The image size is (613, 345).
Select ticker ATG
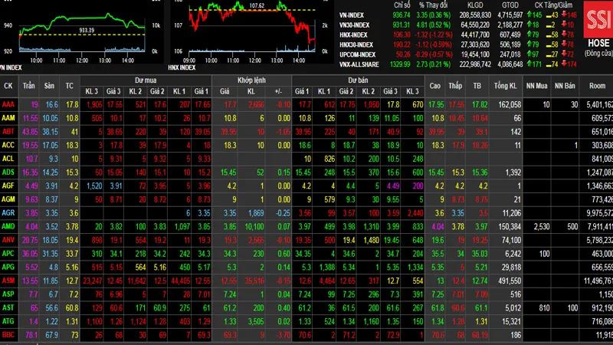point(8,321)
